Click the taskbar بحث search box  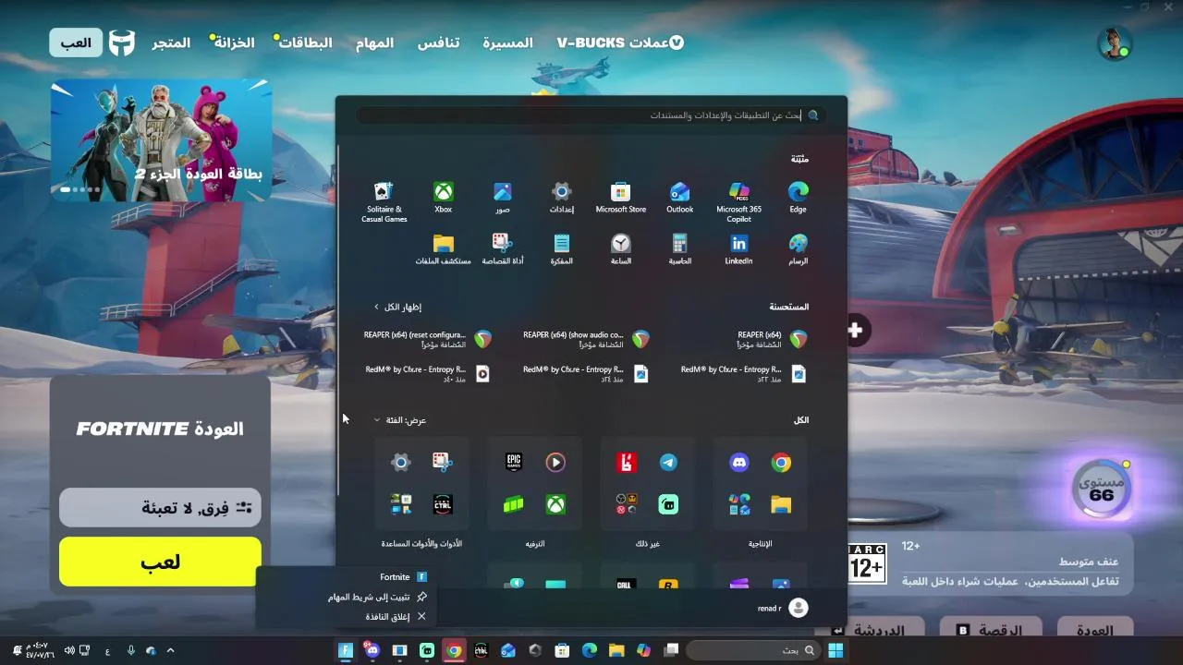pyautogui.click(x=753, y=650)
